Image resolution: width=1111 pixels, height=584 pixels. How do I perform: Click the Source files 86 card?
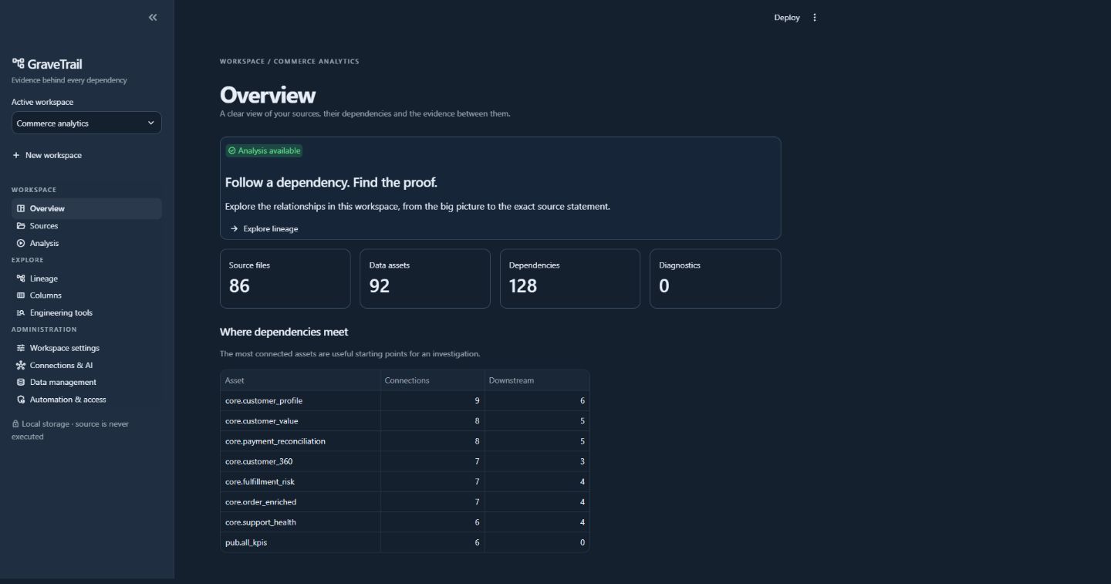point(285,278)
